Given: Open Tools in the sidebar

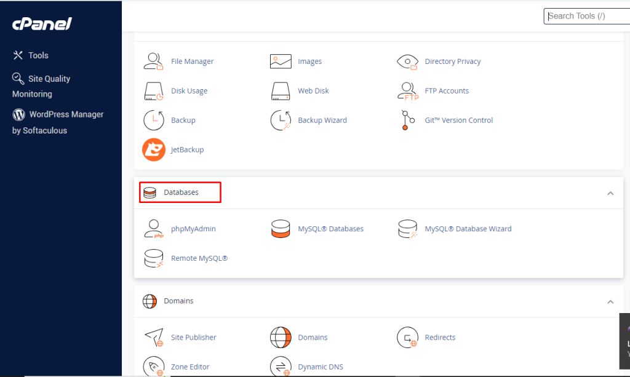Looking at the screenshot, I should click(38, 55).
